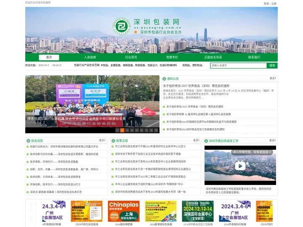The width and height of the screenshot is (303, 227).
Task: Switch carousel to slide 8
Action: 151,130
